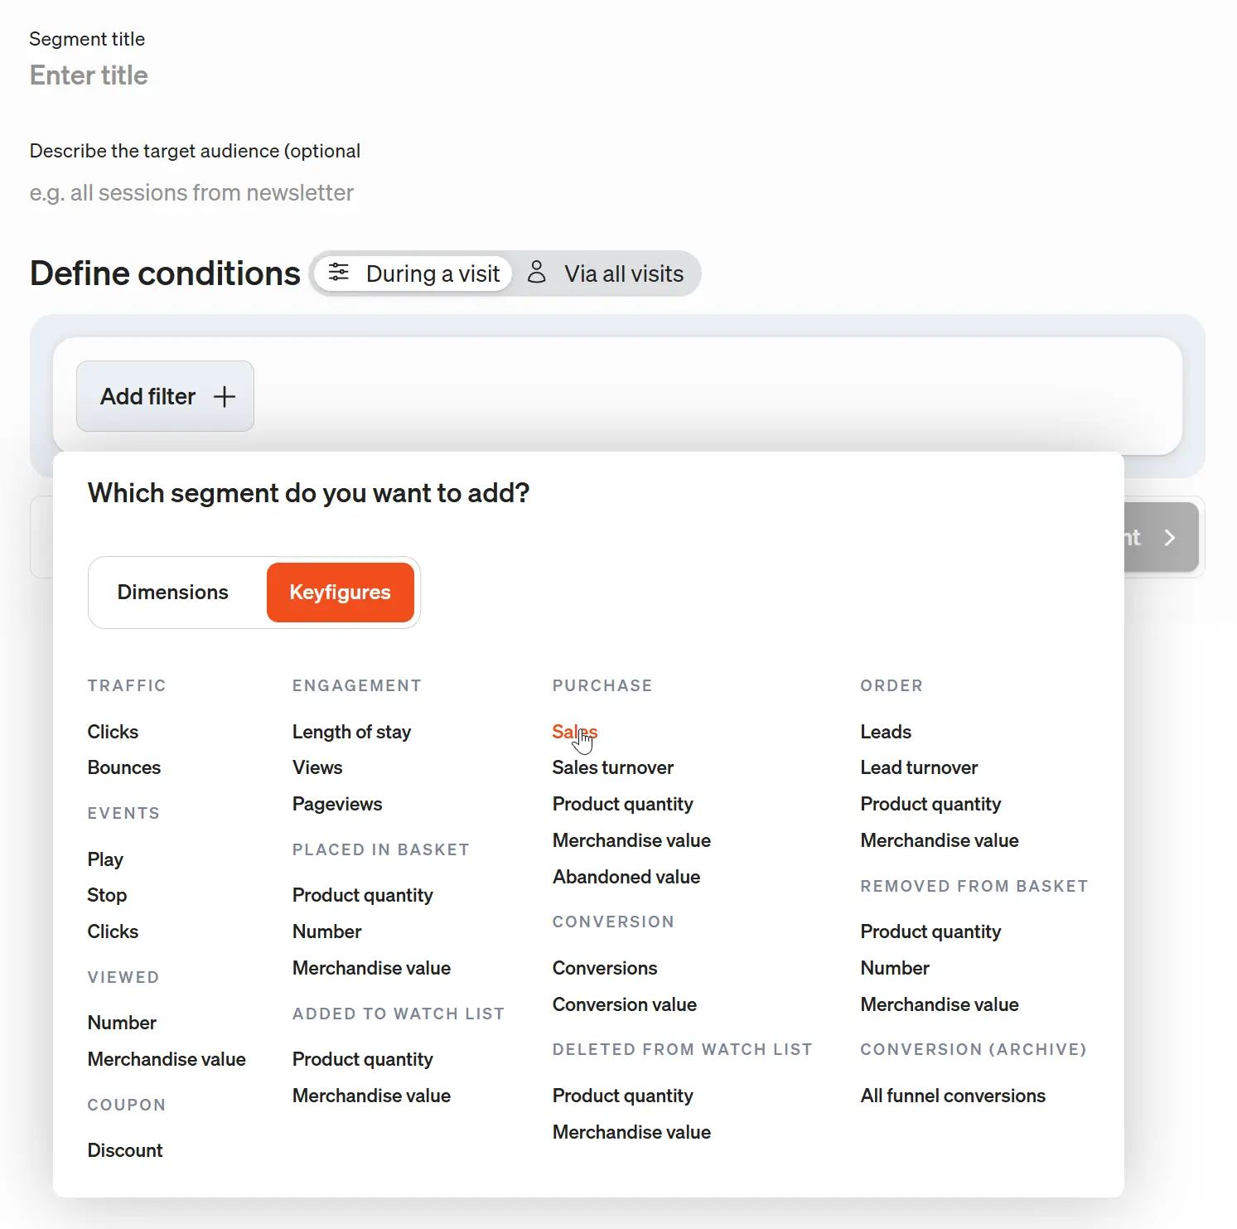
Task: Choose Sales turnover keyfigure
Action: coord(612,767)
